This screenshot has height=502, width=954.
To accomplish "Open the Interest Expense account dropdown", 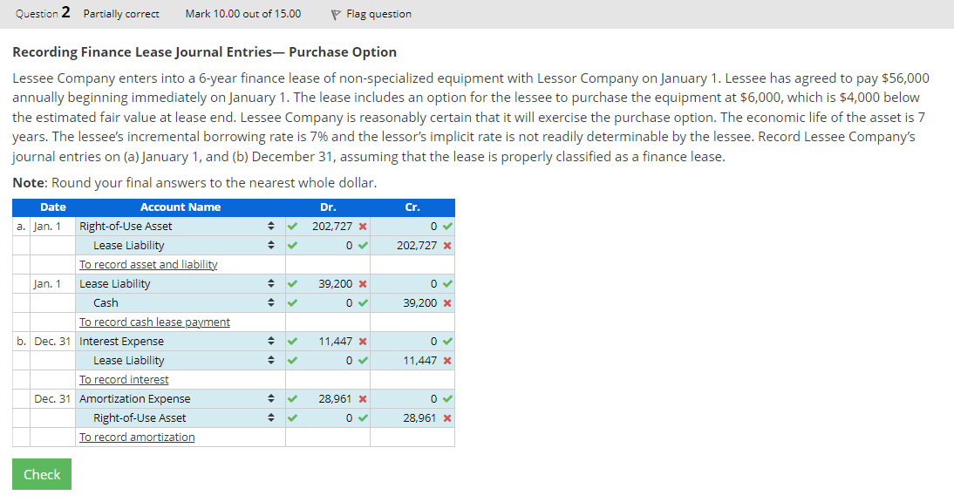I will pyautogui.click(x=269, y=341).
